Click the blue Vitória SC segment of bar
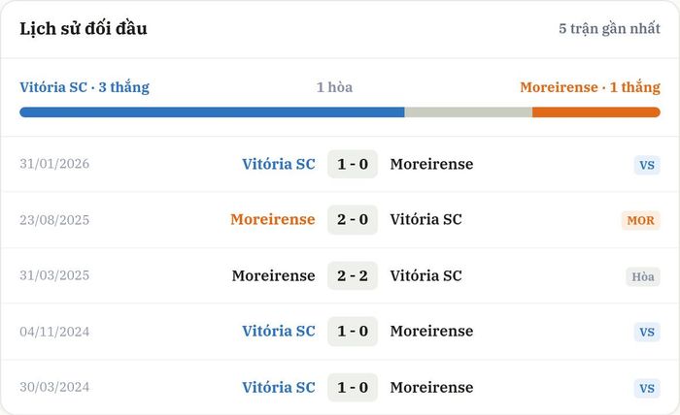Viewport: 680px width, 415px height. (212, 112)
